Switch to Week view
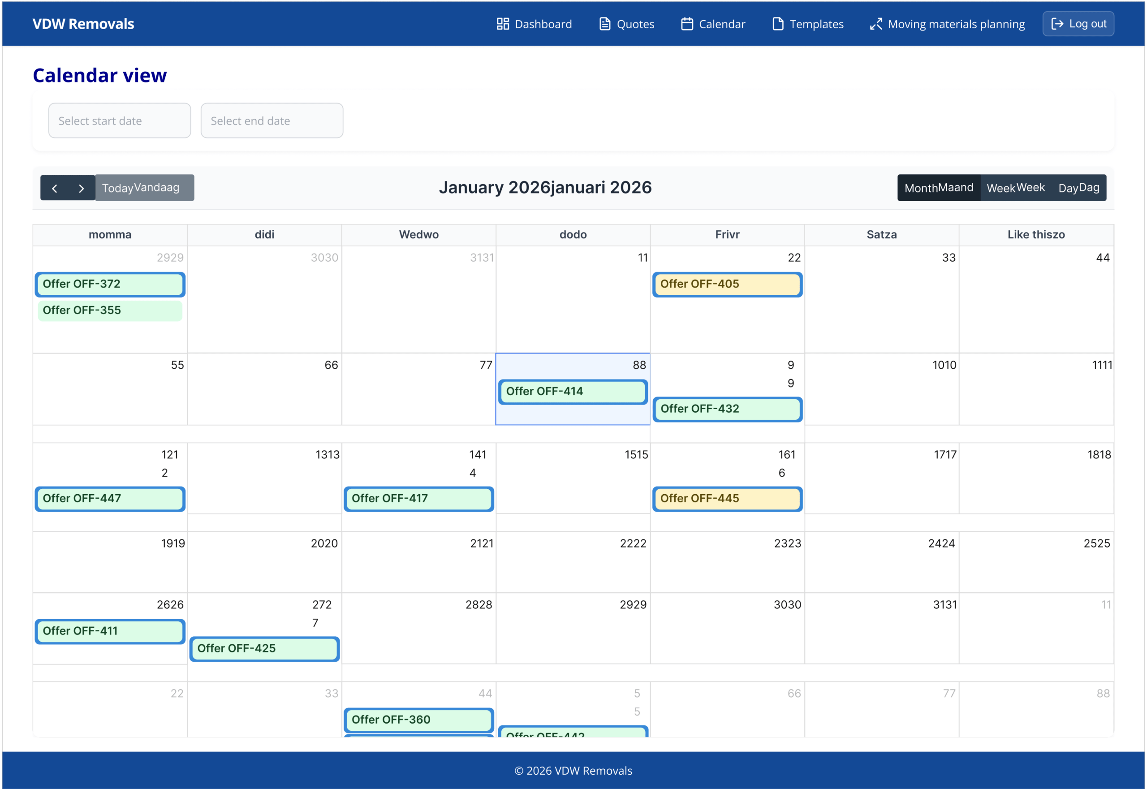 [x=1015, y=188]
